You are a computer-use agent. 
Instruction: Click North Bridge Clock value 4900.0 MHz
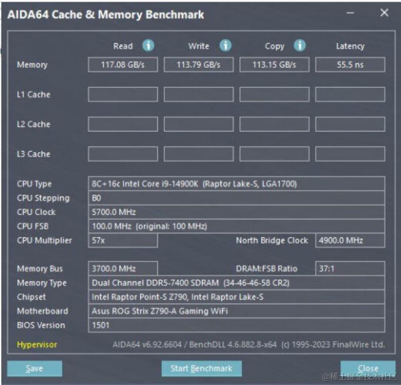tap(350, 241)
